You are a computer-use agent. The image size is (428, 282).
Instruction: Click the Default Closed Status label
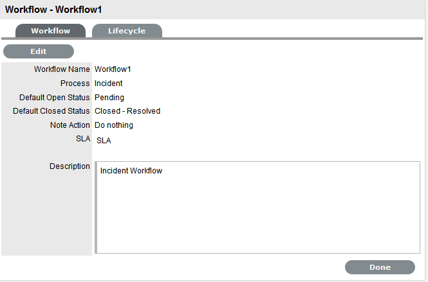[51, 111]
